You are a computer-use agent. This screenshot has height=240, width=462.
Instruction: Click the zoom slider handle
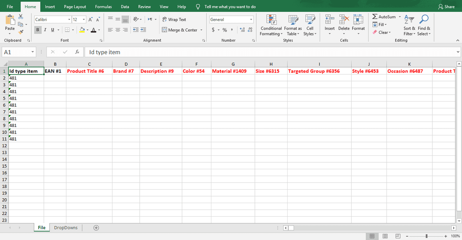pos(427,236)
